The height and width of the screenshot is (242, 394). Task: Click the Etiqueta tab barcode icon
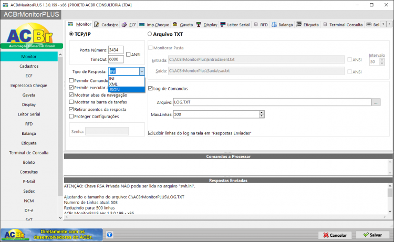click(x=299, y=24)
